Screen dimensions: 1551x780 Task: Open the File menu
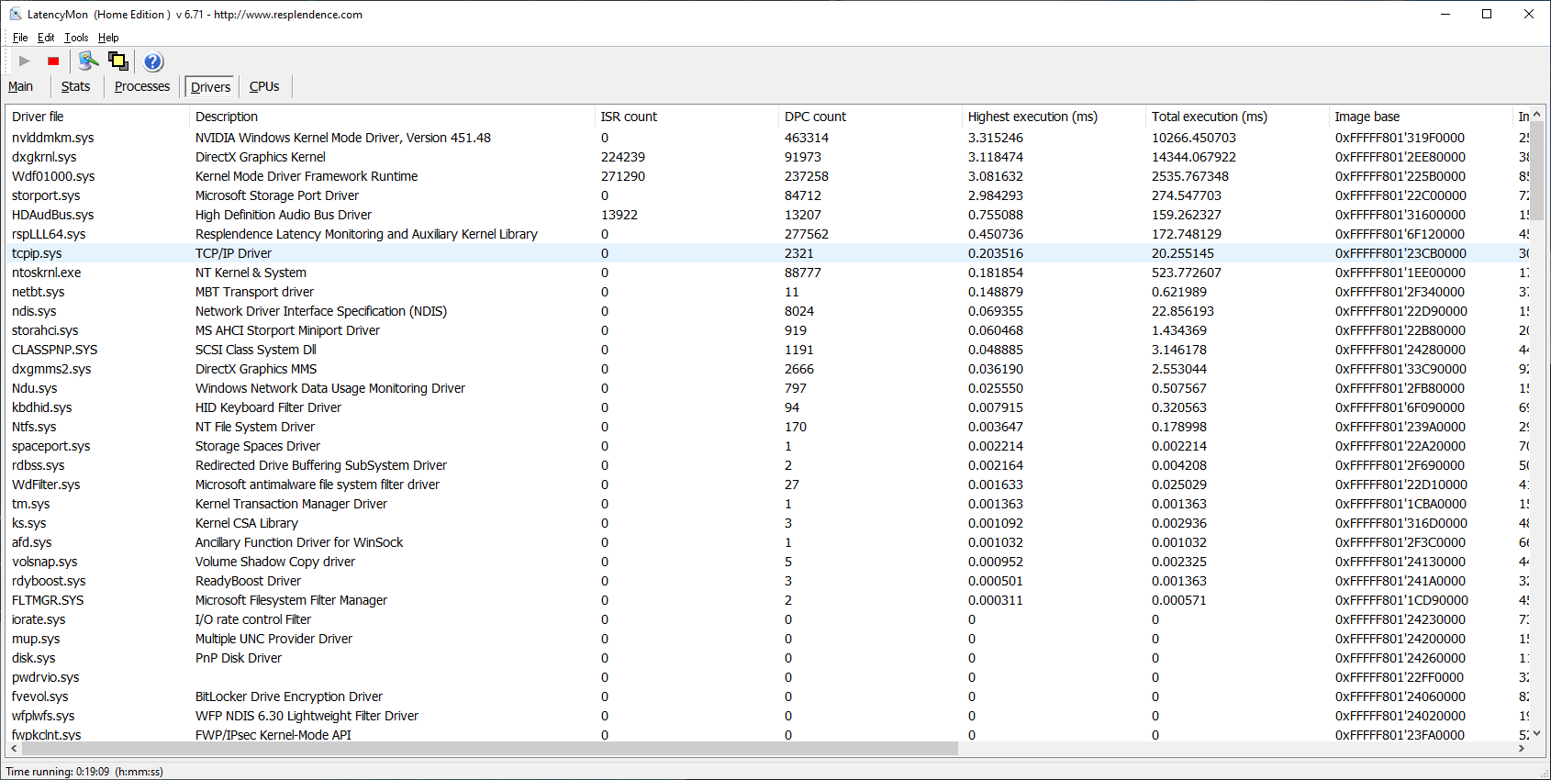pos(20,38)
